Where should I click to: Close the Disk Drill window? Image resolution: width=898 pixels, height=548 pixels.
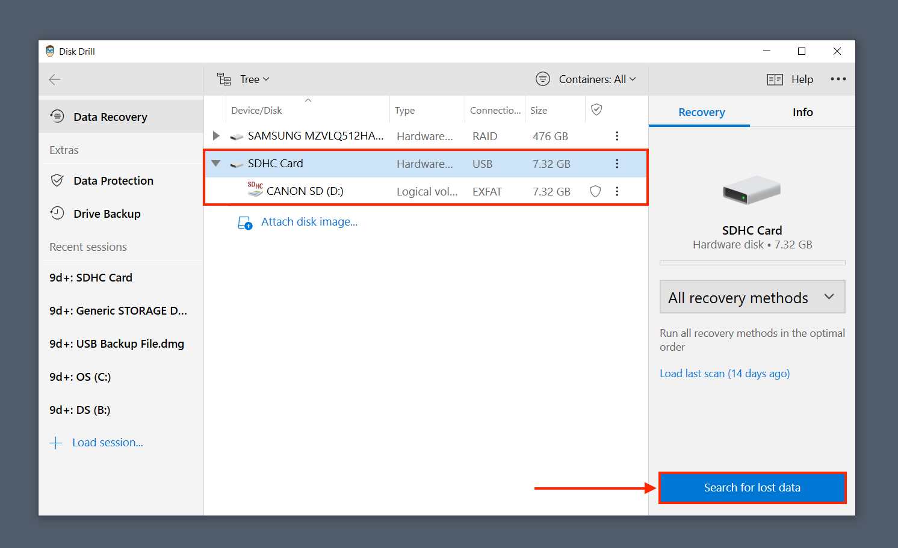pos(837,51)
